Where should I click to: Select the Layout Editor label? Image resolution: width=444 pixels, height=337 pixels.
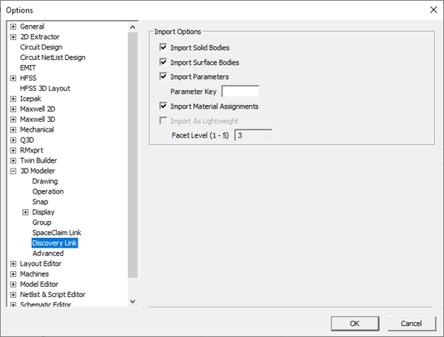(x=41, y=264)
